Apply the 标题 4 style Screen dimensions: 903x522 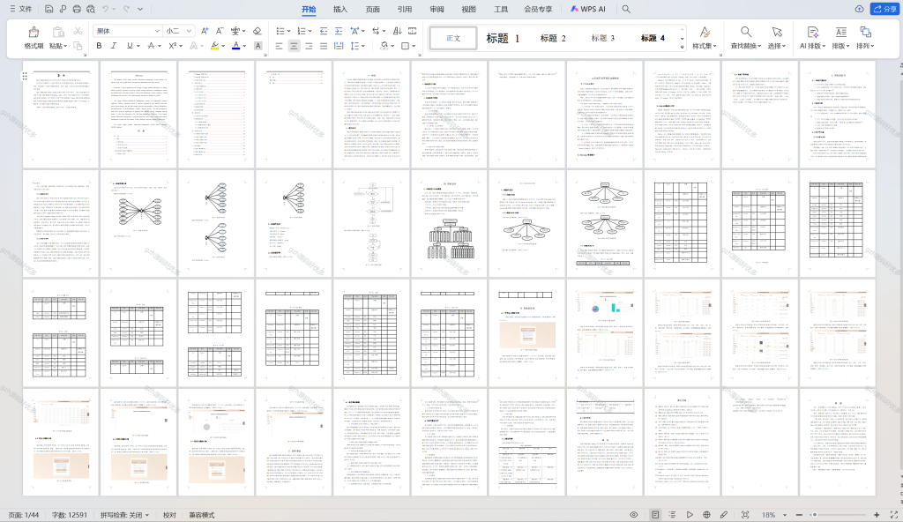(x=653, y=38)
